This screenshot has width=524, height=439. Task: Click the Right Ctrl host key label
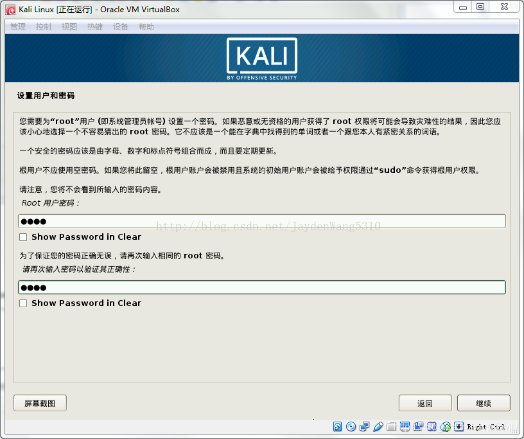[x=486, y=427]
